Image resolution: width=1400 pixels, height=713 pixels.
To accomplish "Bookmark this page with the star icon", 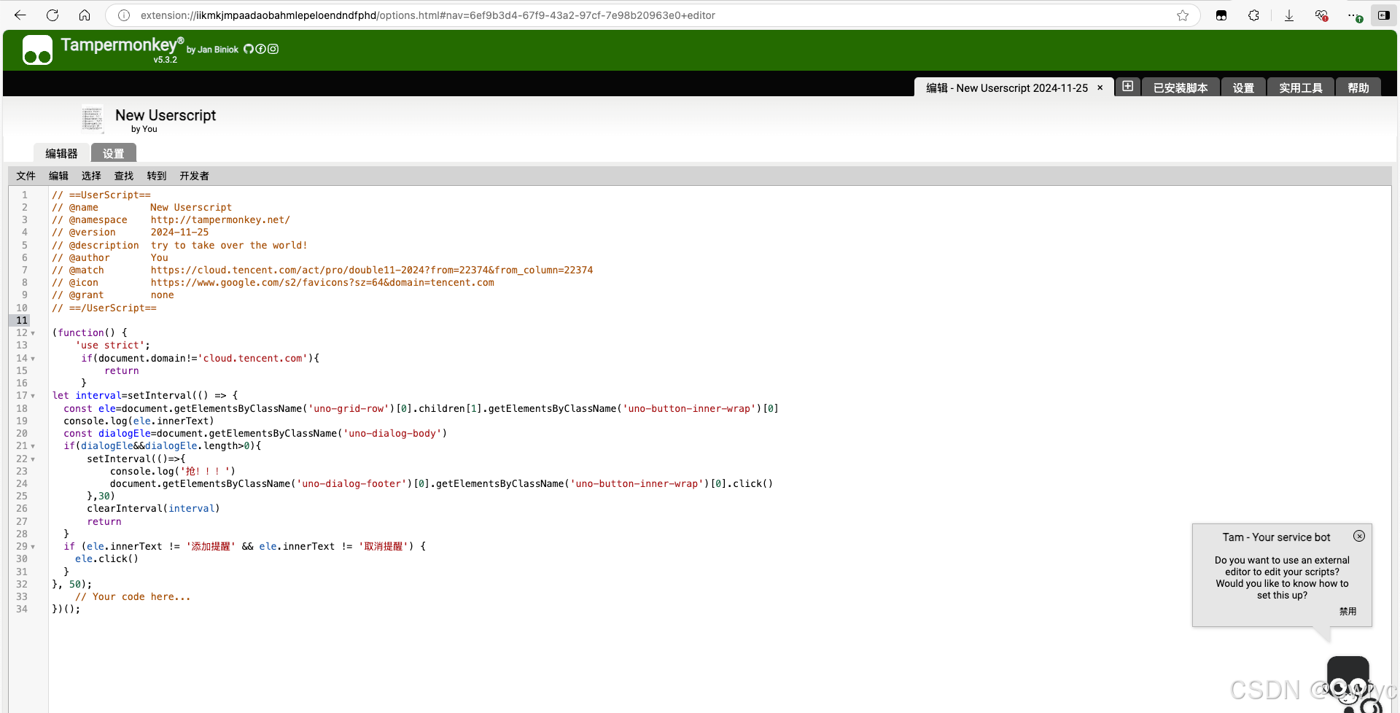I will click(x=1183, y=15).
